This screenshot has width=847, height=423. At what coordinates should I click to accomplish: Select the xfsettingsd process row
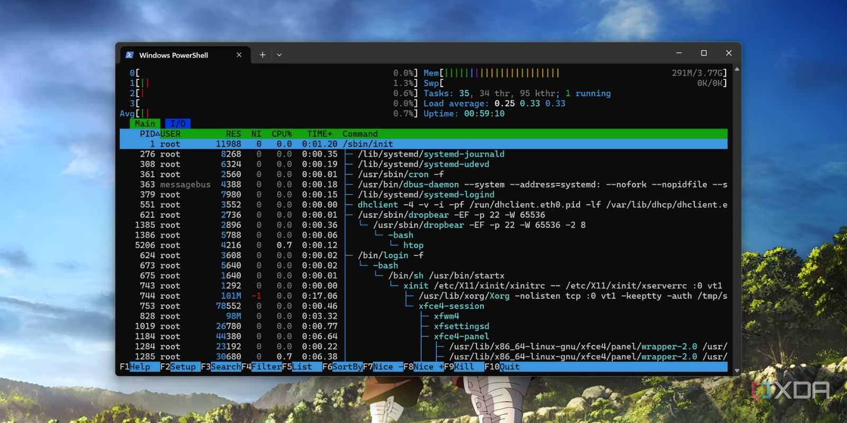pos(424,326)
